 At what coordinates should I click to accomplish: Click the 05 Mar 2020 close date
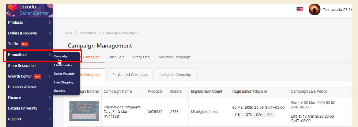(258, 107)
